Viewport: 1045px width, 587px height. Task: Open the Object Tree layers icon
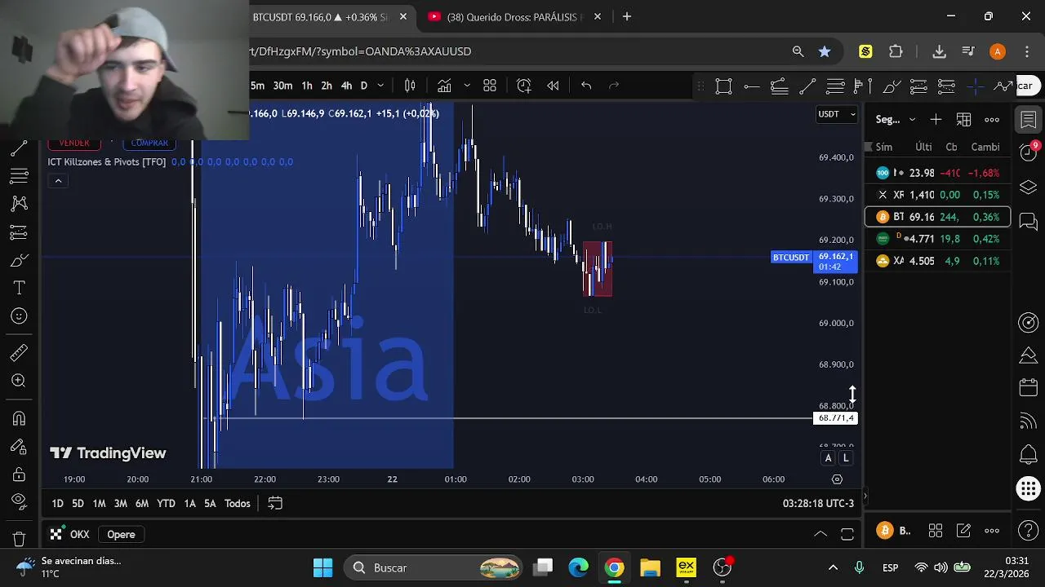[1029, 188]
